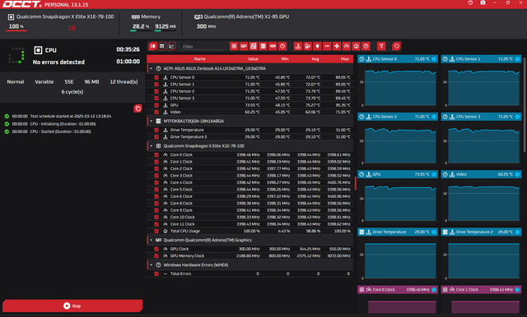The image size is (527, 317).
Task: Sort table by Avg column header
Action: tap(315, 59)
